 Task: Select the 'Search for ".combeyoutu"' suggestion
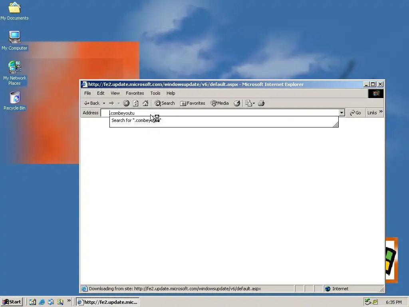[x=224, y=120]
